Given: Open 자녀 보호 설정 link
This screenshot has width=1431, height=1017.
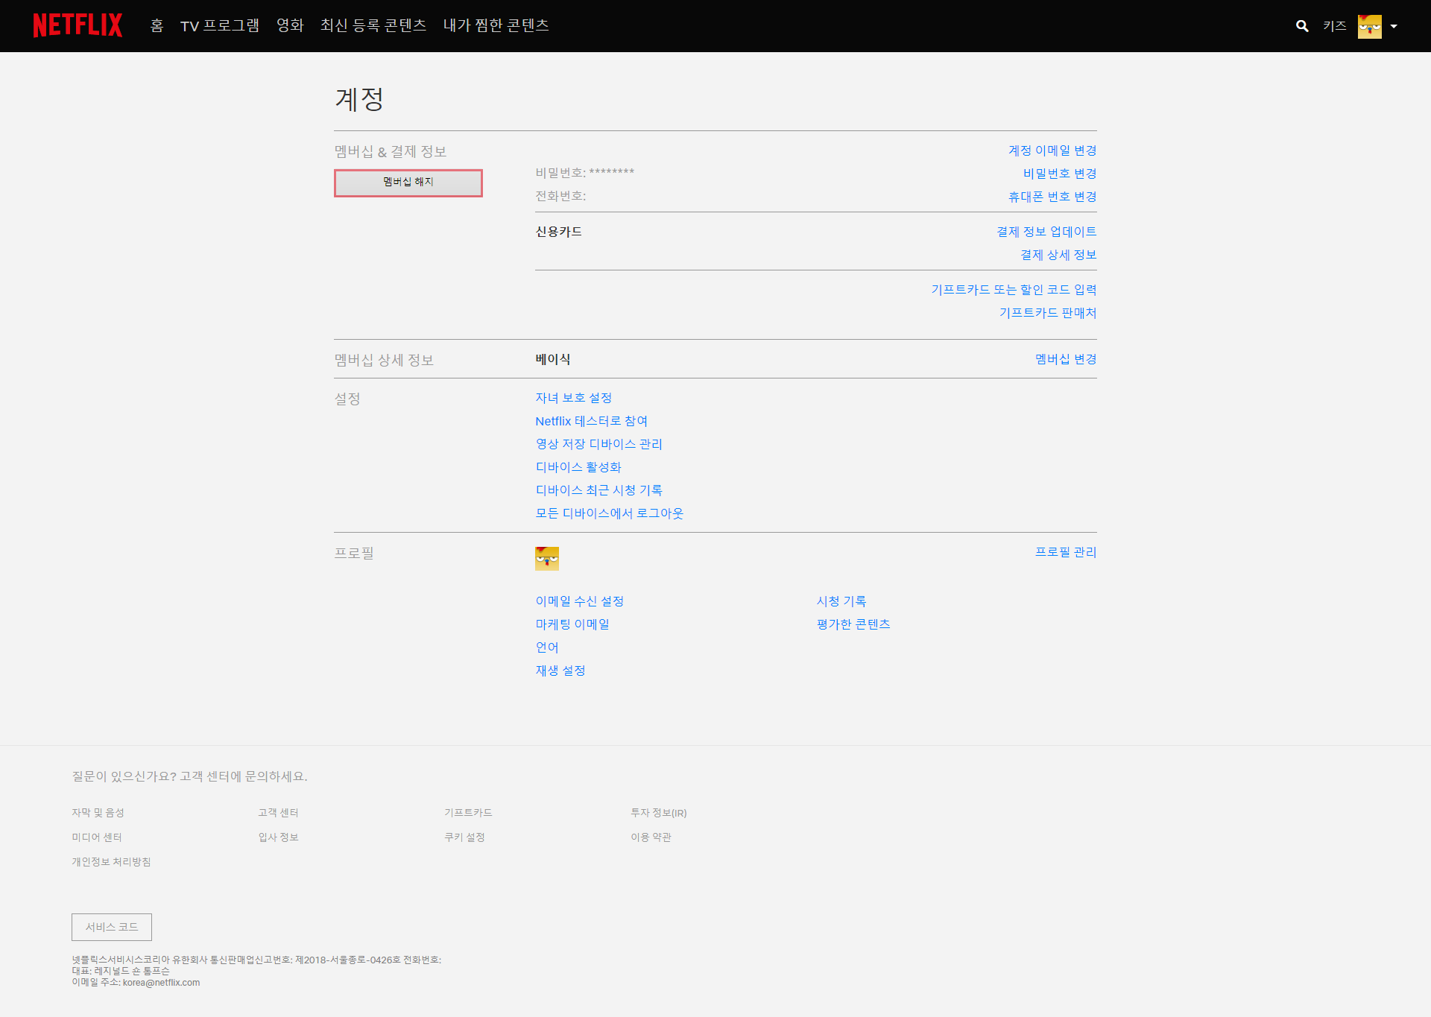Looking at the screenshot, I should [x=573, y=398].
